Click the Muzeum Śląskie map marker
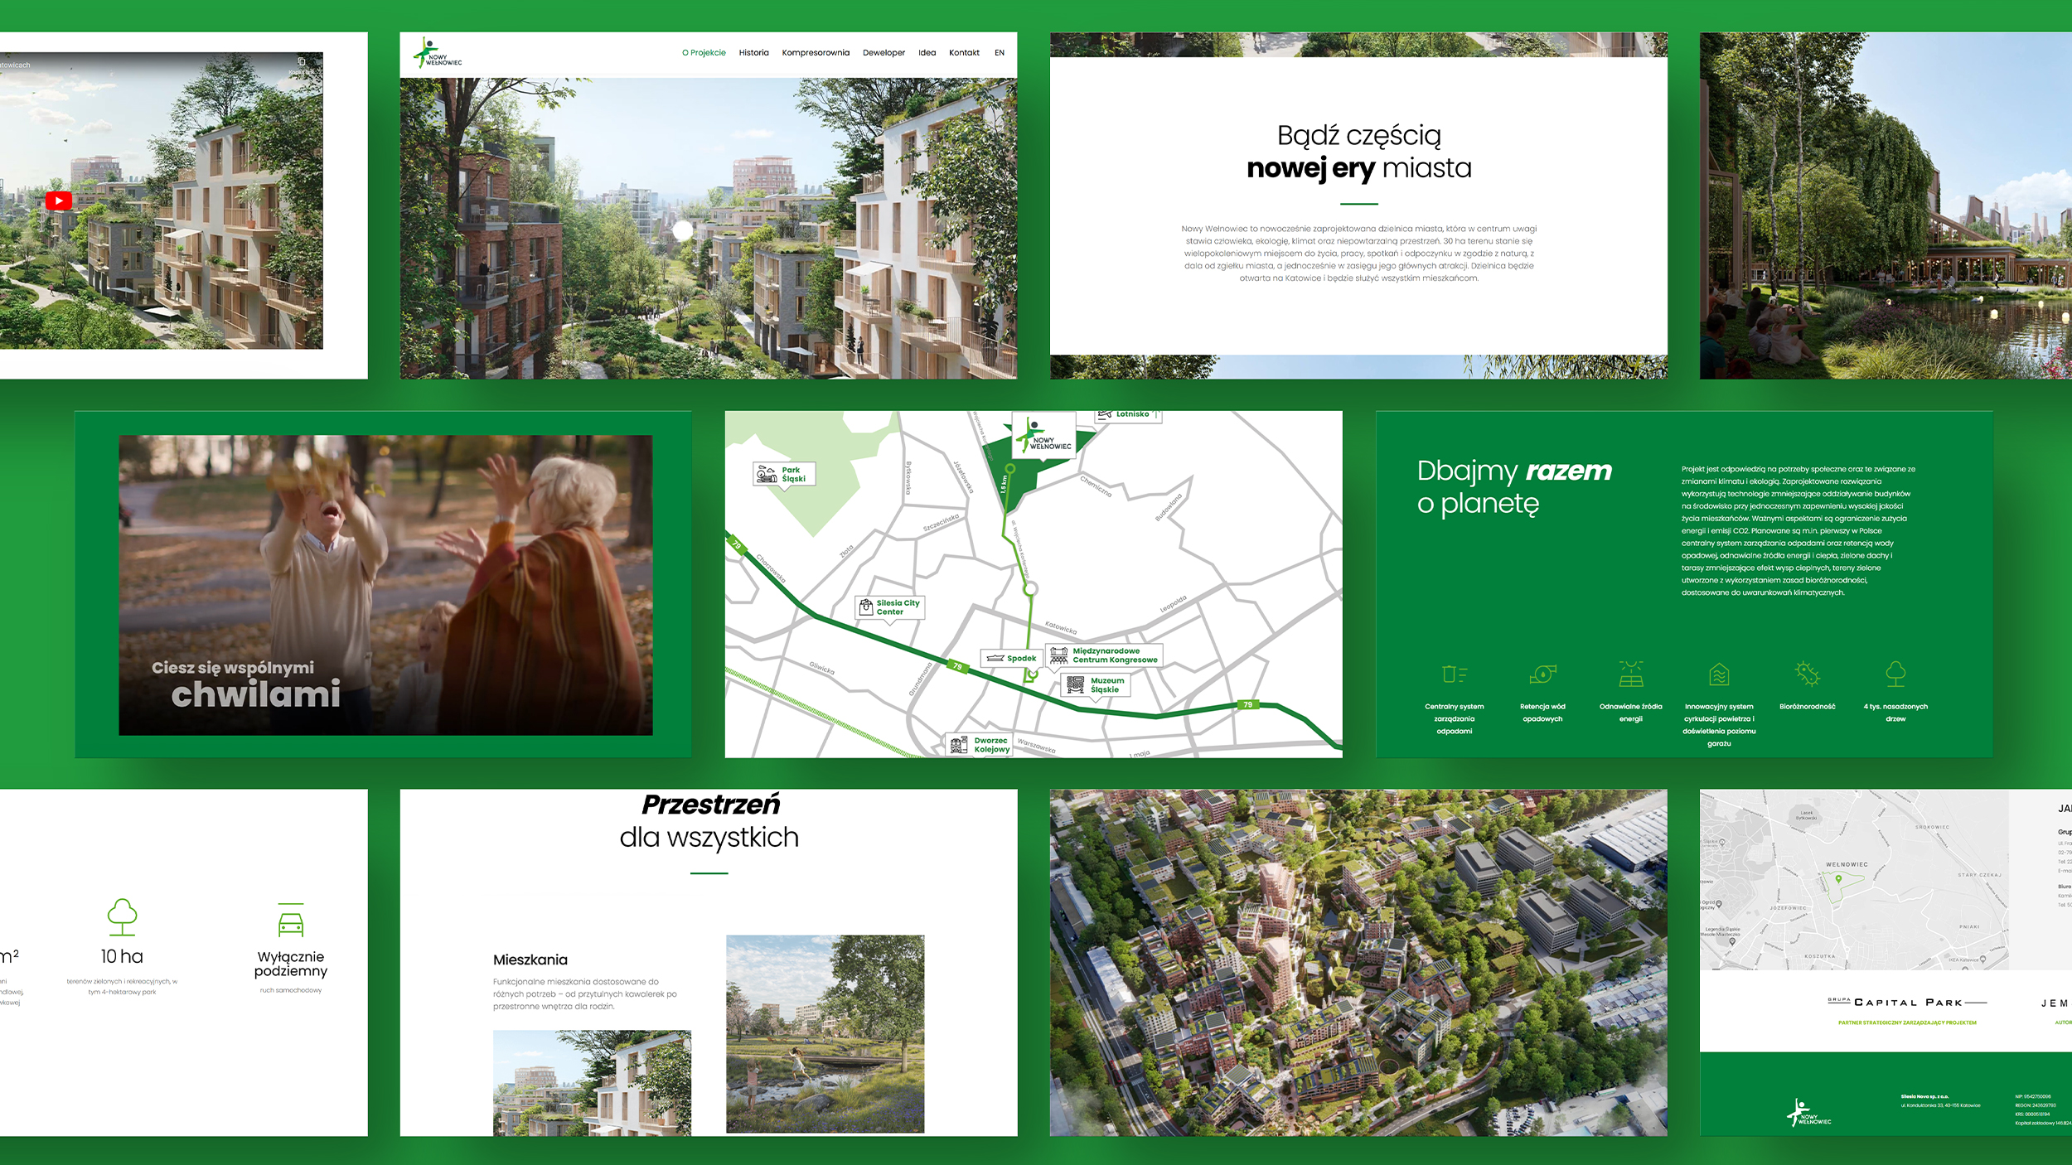This screenshot has height=1165, width=2072. (x=1095, y=684)
